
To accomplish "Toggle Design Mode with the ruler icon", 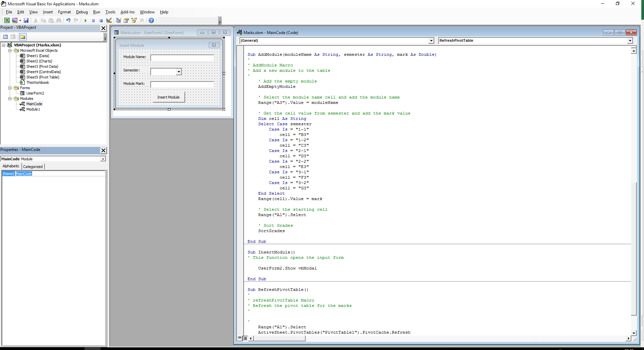I will click(109, 20).
